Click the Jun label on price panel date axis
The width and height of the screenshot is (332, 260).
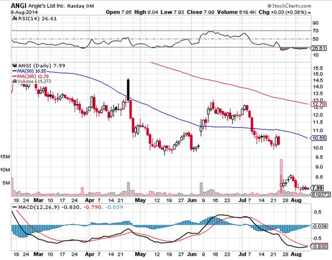pyautogui.click(x=192, y=200)
